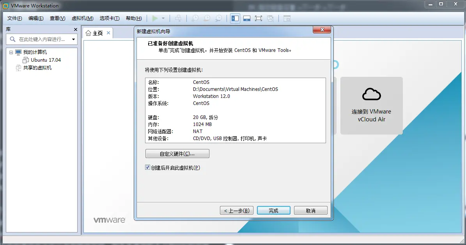Open the power options dropdown arrow
The width and height of the screenshot is (466, 245).
click(163, 18)
